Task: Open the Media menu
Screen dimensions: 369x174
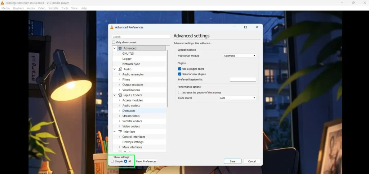Action: click(x=6, y=8)
